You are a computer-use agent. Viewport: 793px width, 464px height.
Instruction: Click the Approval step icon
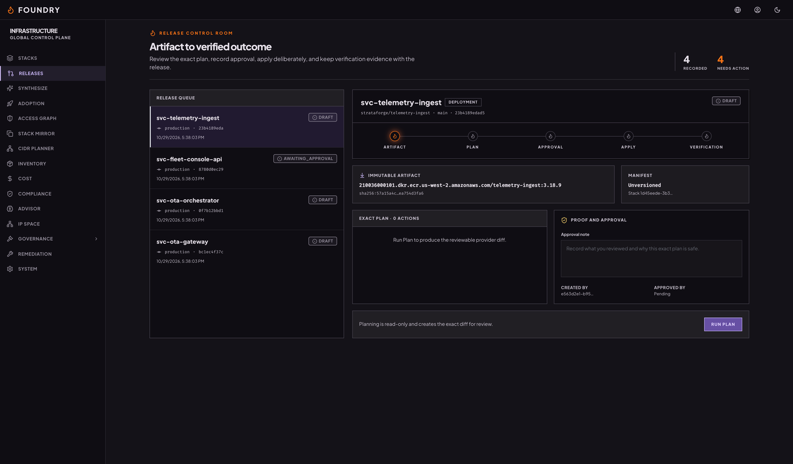551,136
